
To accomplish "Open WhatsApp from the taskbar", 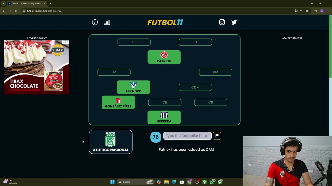I will 212,182.
